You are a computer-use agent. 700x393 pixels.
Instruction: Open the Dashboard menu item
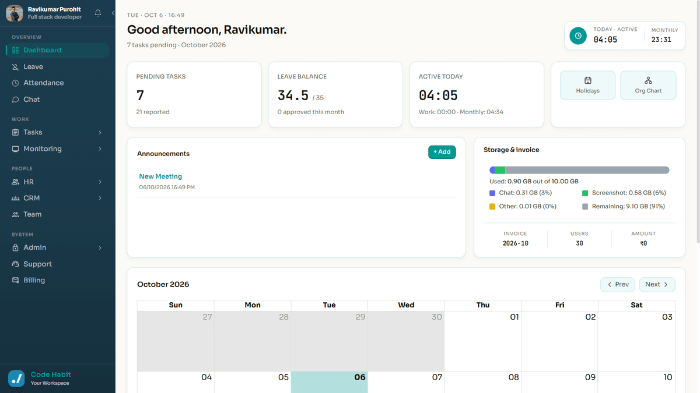pos(57,50)
